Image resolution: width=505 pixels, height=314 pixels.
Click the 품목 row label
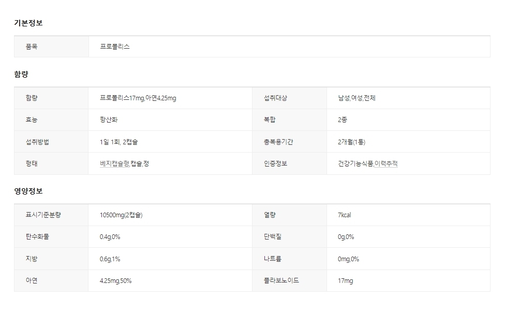tap(32, 47)
